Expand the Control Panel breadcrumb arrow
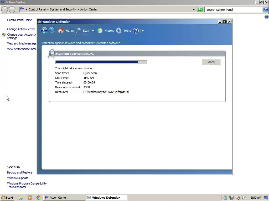This screenshot has width=269, height=201. point(48,10)
